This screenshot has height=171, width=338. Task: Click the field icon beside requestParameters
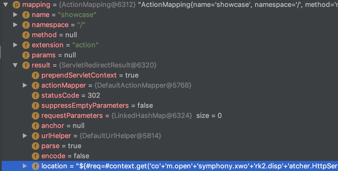click(x=35, y=116)
